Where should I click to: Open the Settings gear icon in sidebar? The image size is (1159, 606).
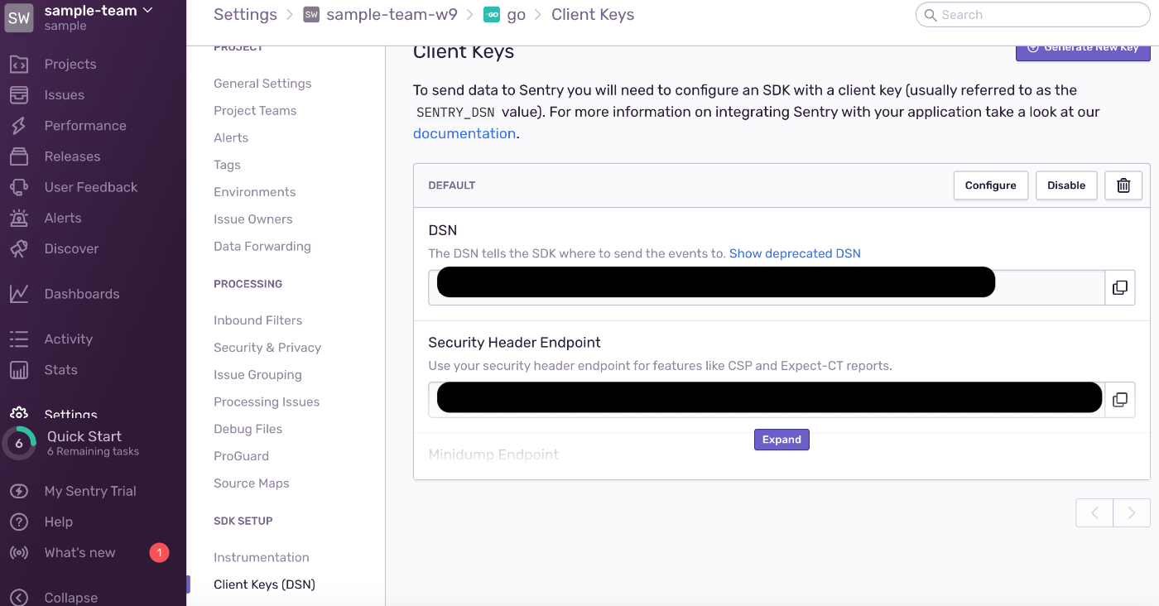(19, 413)
